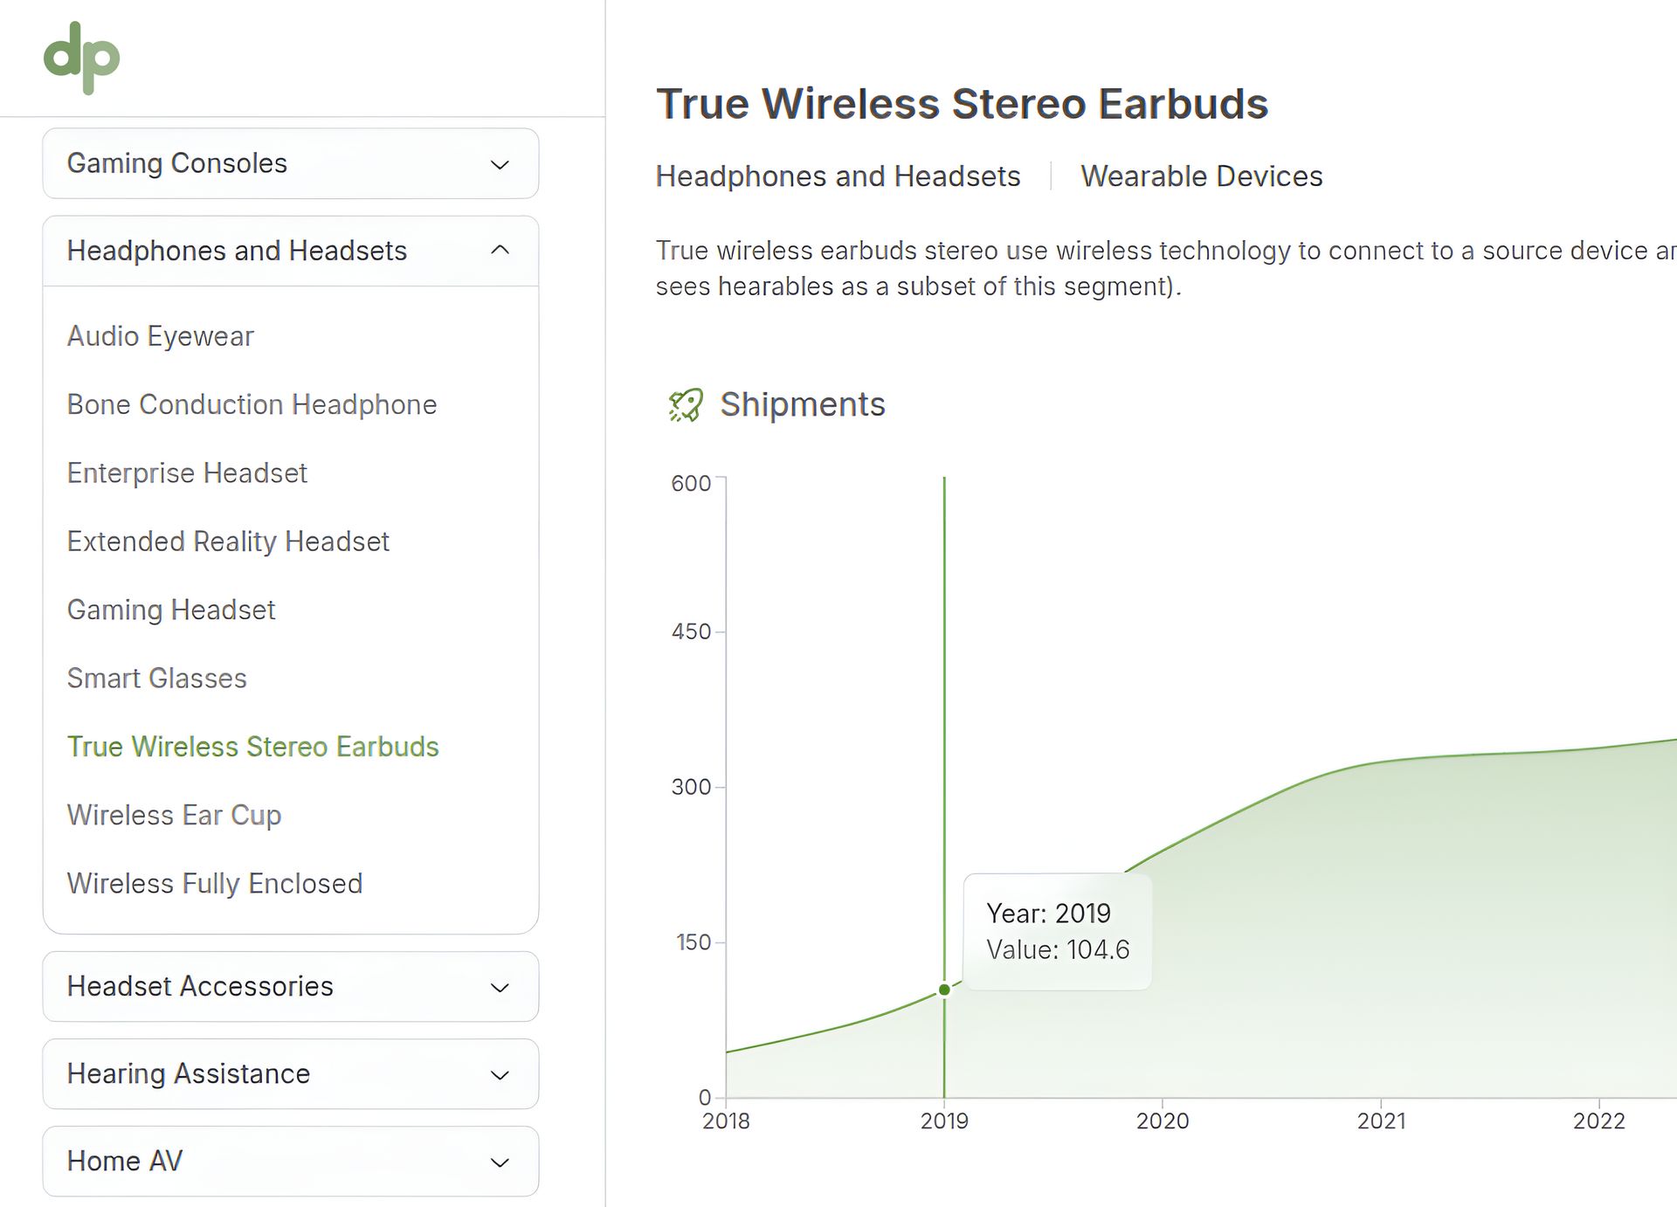Select Bone Conduction Headphone in the sidebar

252,404
